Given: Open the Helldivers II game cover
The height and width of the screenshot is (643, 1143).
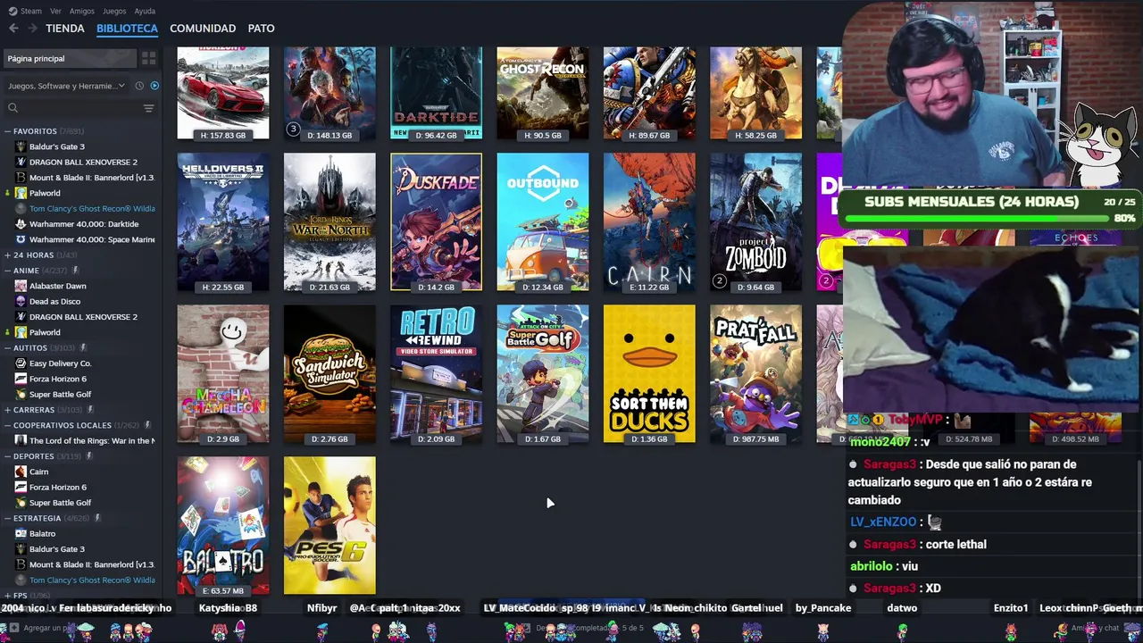Looking at the screenshot, I should tap(223, 221).
